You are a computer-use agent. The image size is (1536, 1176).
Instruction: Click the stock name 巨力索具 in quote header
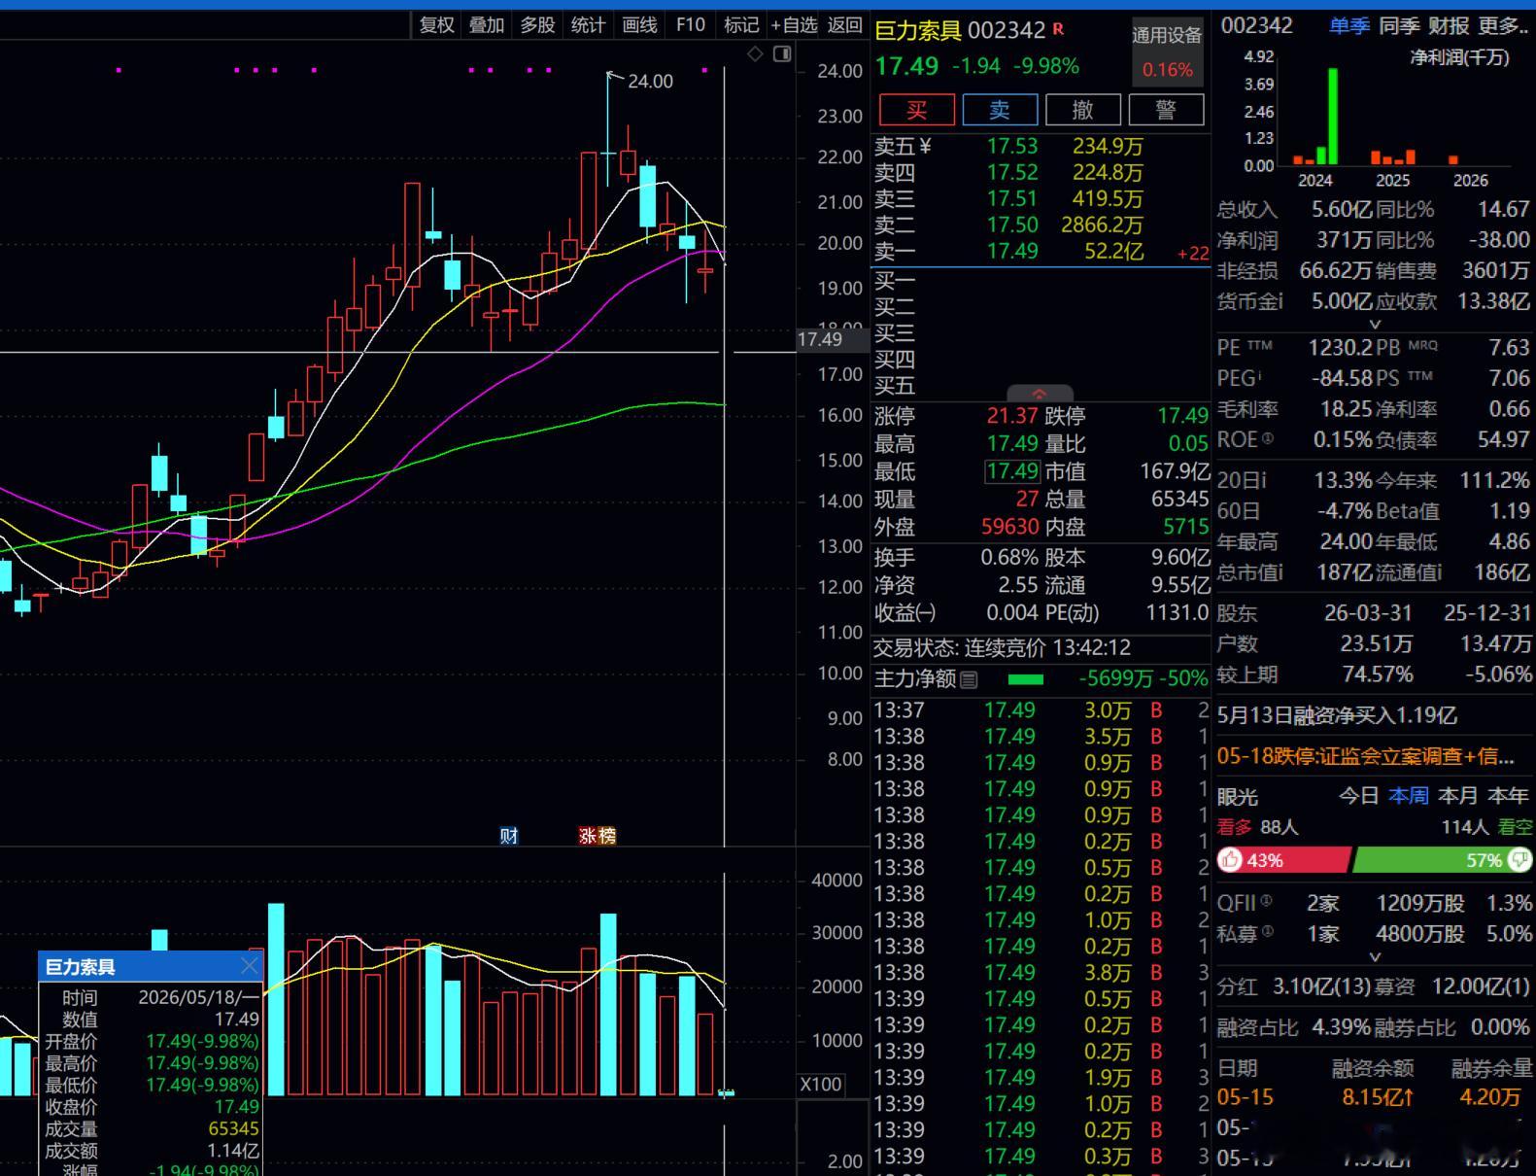tap(917, 30)
